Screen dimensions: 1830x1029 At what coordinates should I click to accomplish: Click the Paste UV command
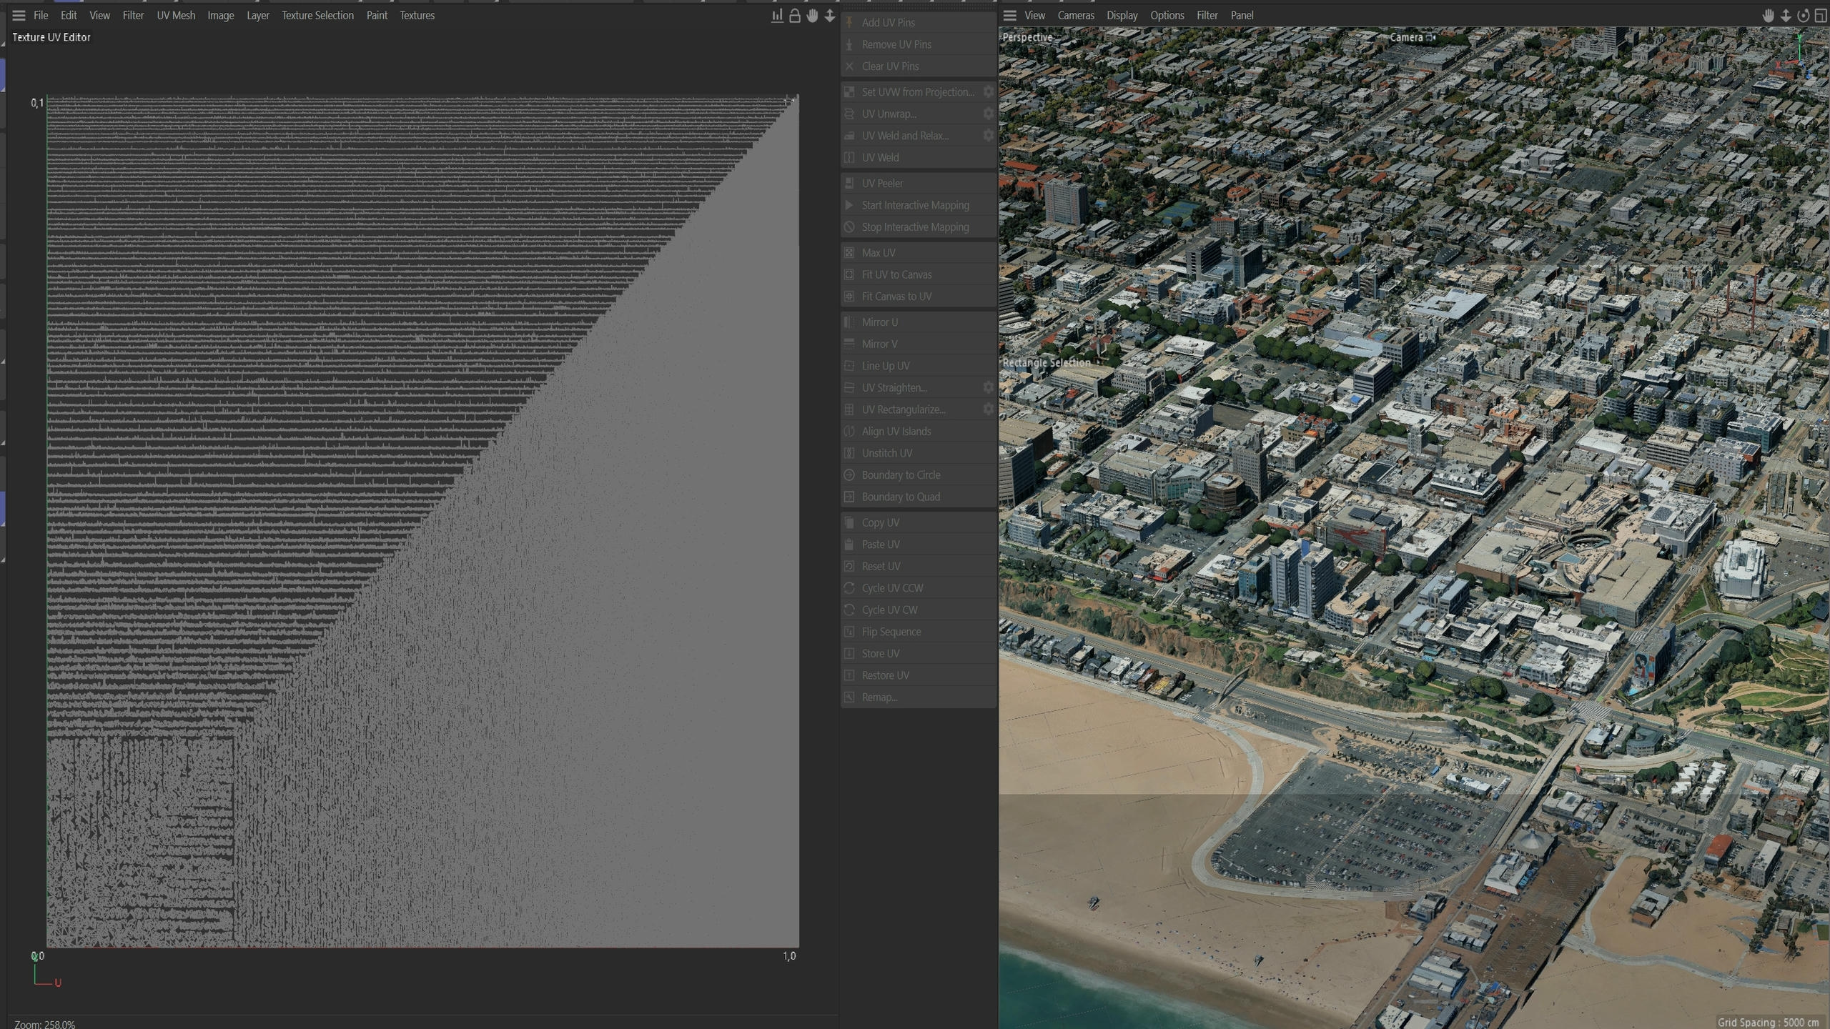(x=919, y=545)
